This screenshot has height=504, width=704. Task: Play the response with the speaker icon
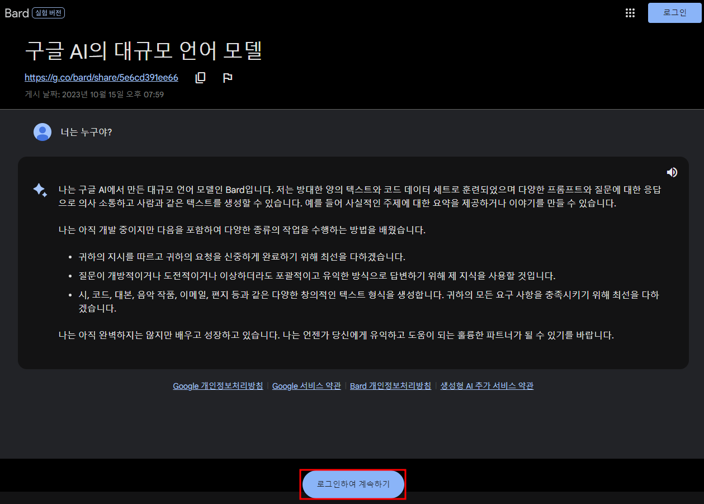coord(672,172)
